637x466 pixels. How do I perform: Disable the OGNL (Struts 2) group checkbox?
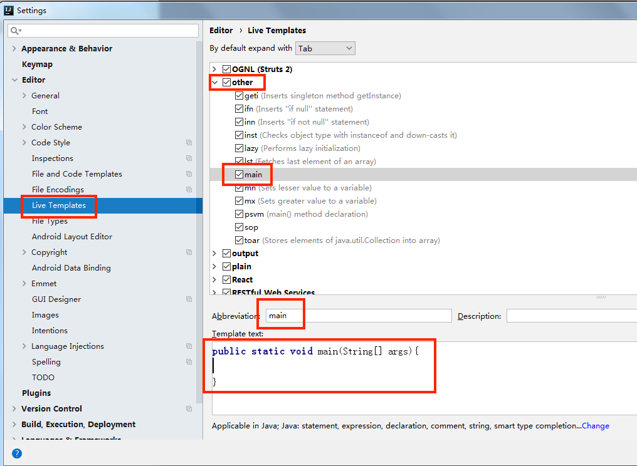226,70
